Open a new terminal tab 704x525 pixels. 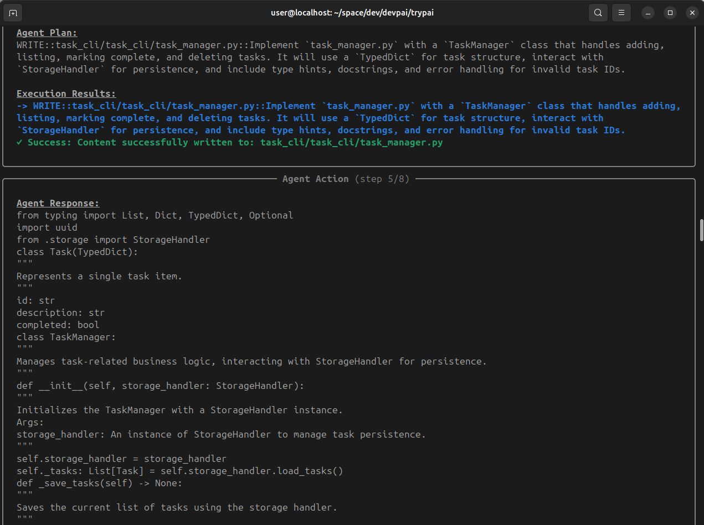click(13, 13)
